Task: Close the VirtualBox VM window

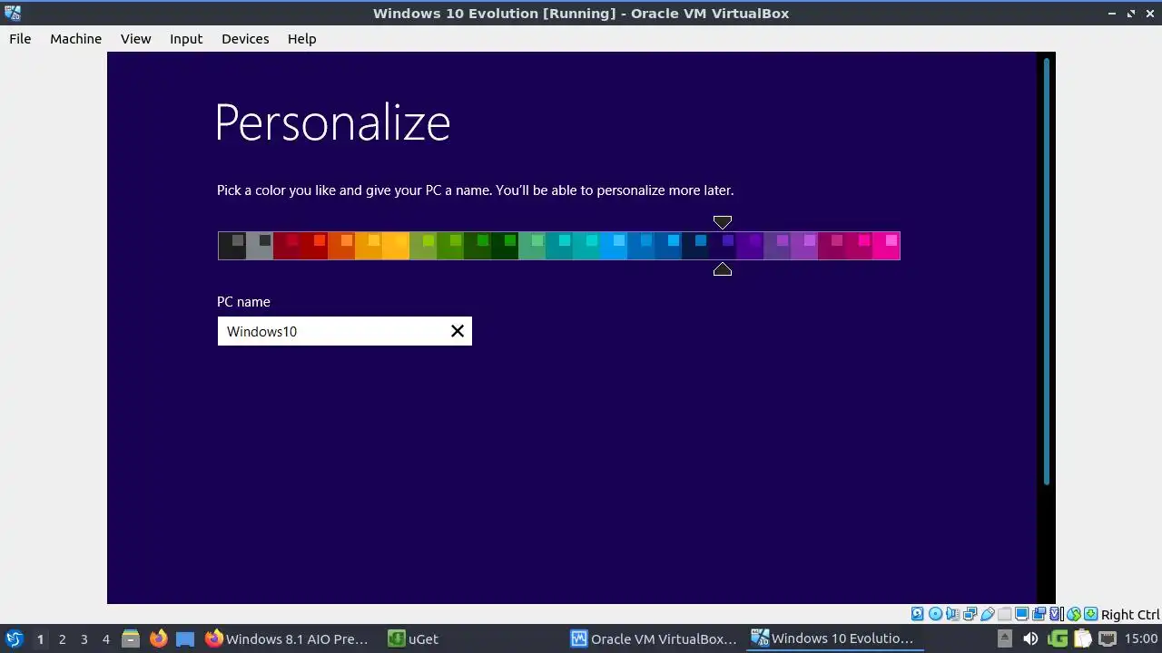Action: tap(1149, 13)
